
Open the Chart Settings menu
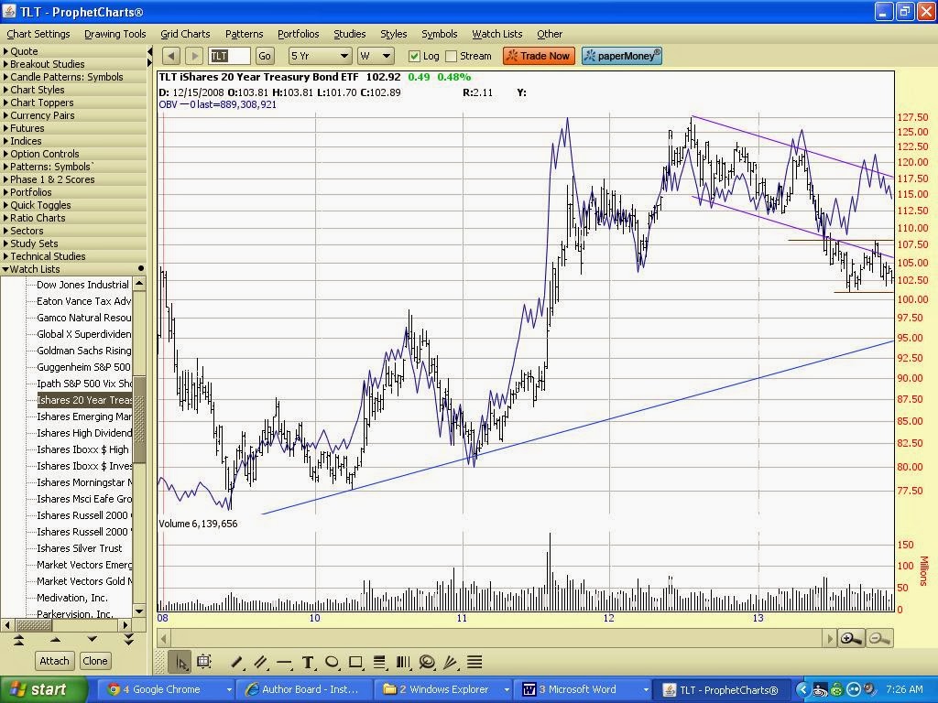38,34
